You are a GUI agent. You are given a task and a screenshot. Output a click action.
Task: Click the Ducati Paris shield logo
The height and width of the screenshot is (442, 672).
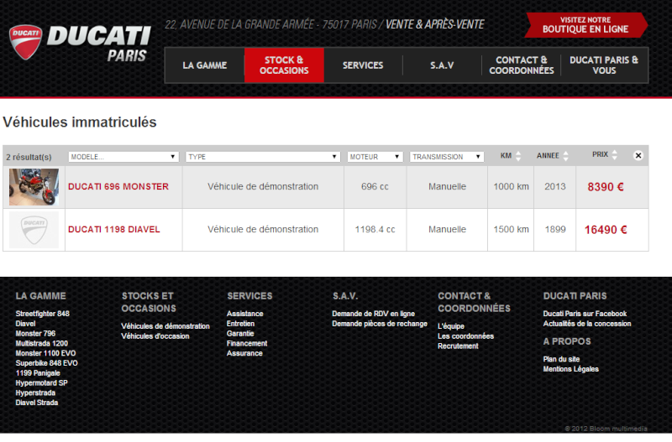click(26, 42)
